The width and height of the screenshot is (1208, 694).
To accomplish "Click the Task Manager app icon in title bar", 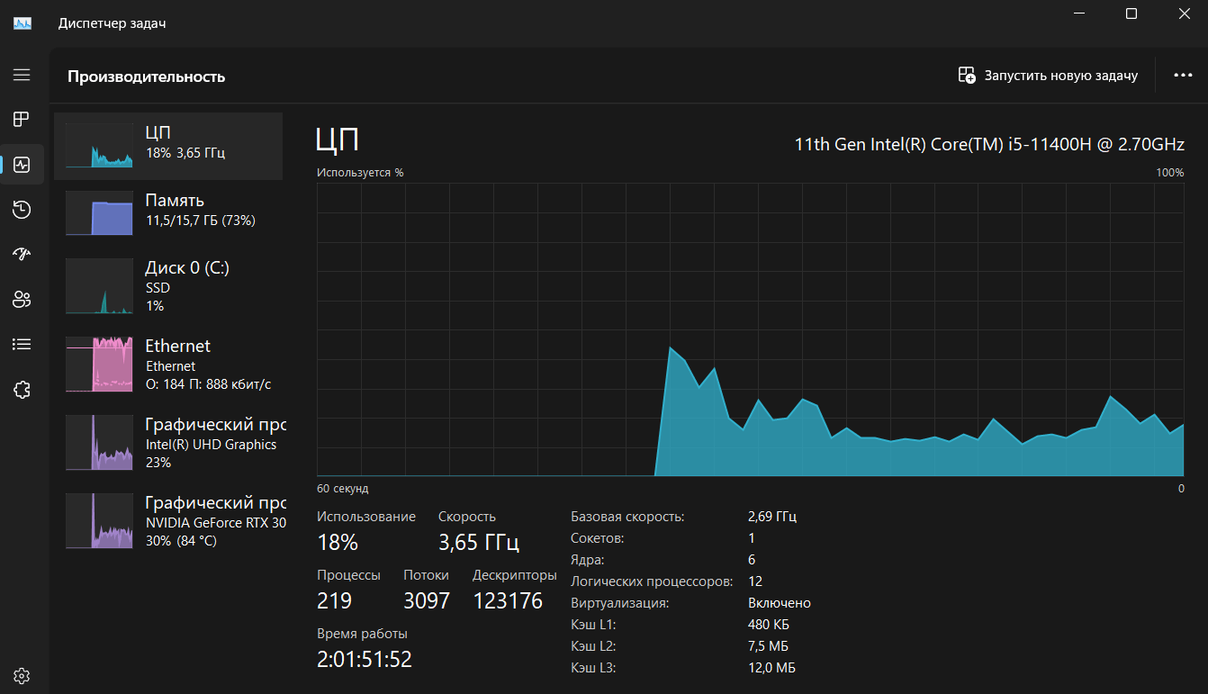I will click(23, 23).
